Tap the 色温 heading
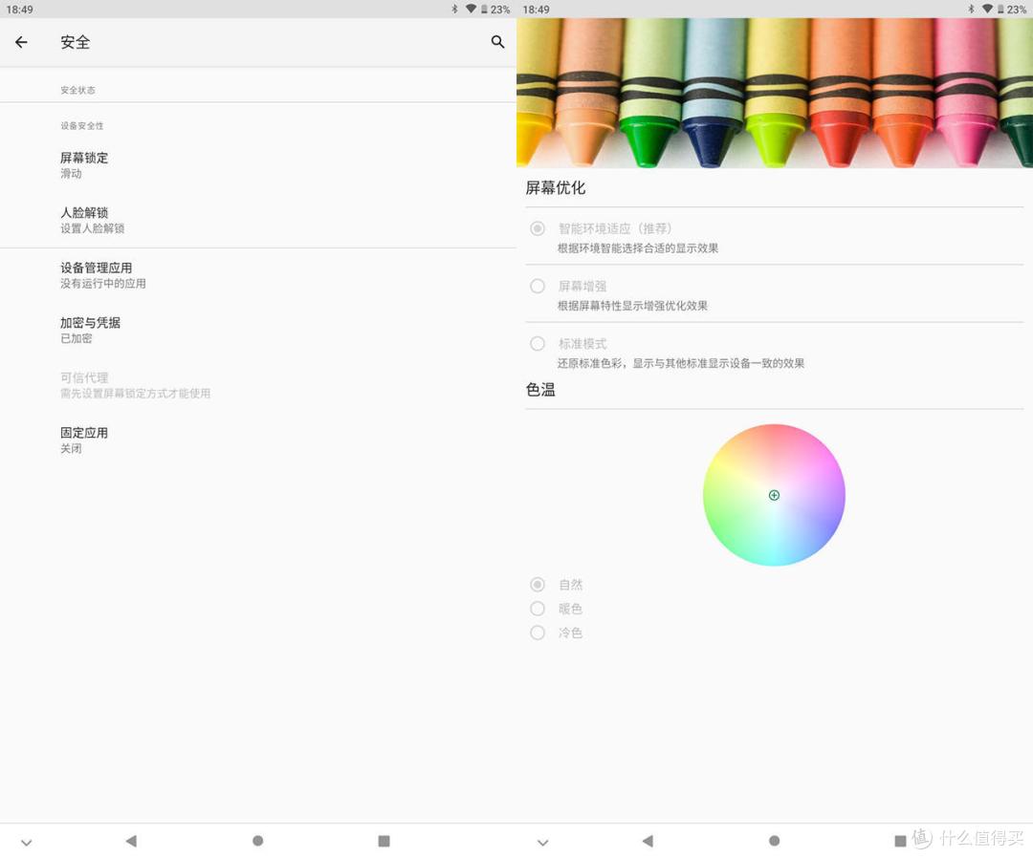The image size is (1033, 859). pyautogui.click(x=540, y=390)
